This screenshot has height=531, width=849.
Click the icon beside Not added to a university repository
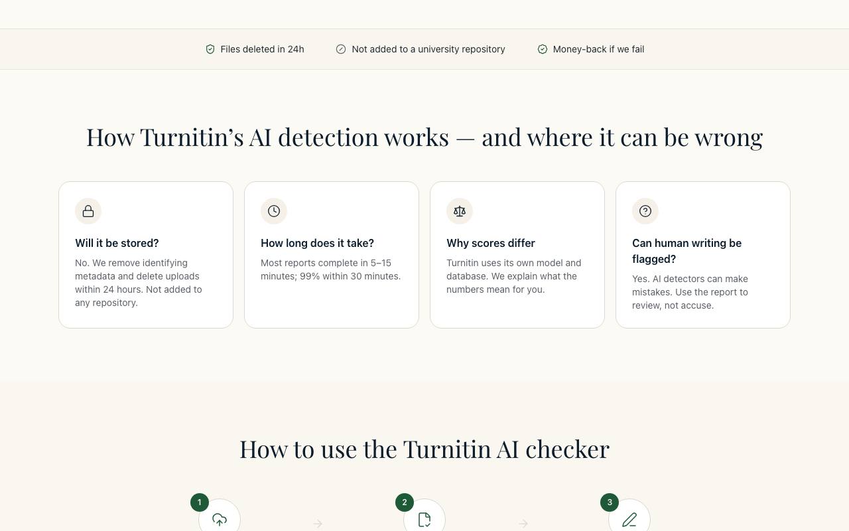[341, 49]
